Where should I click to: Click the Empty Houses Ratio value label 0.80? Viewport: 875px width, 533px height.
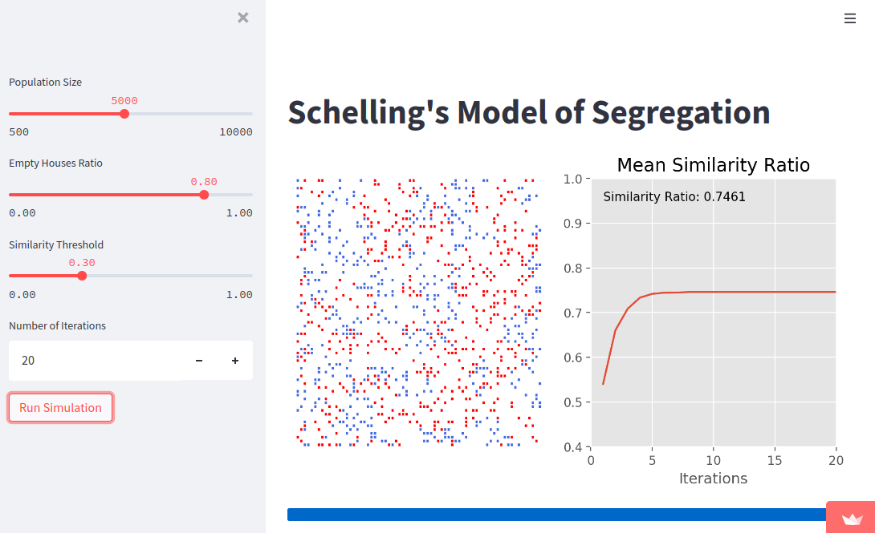coord(204,181)
